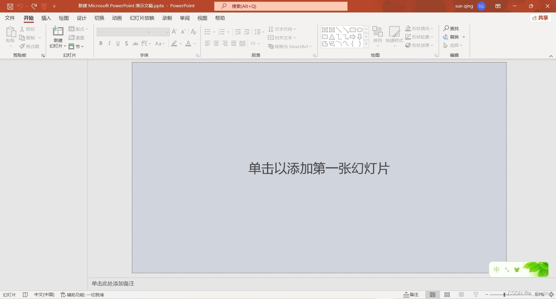
Task: Toggle bold formatting
Action: [101, 43]
